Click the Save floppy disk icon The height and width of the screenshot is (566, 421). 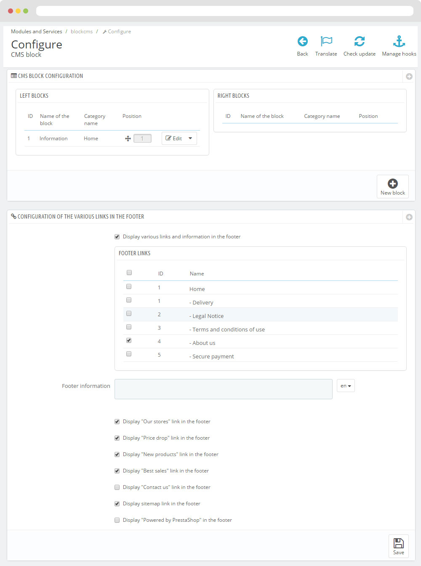tap(398, 543)
